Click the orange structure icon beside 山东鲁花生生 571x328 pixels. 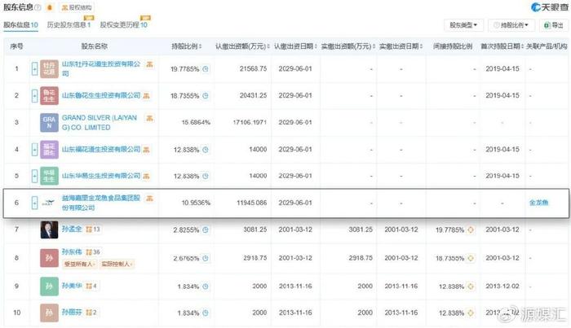pyautogui.click(x=146, y=96)
